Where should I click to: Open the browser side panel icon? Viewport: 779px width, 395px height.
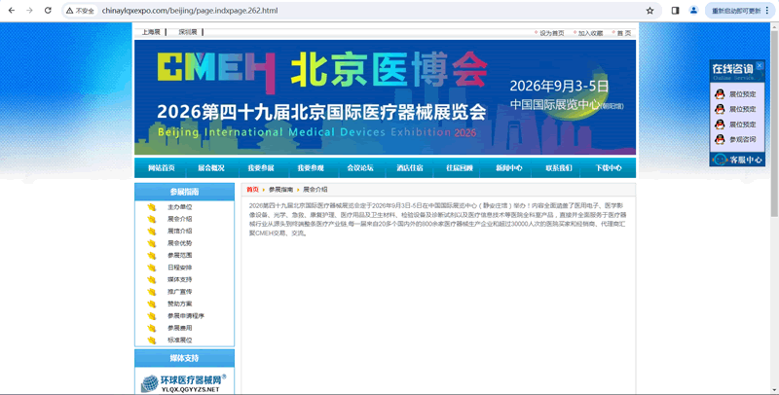(x=676, y=11)
